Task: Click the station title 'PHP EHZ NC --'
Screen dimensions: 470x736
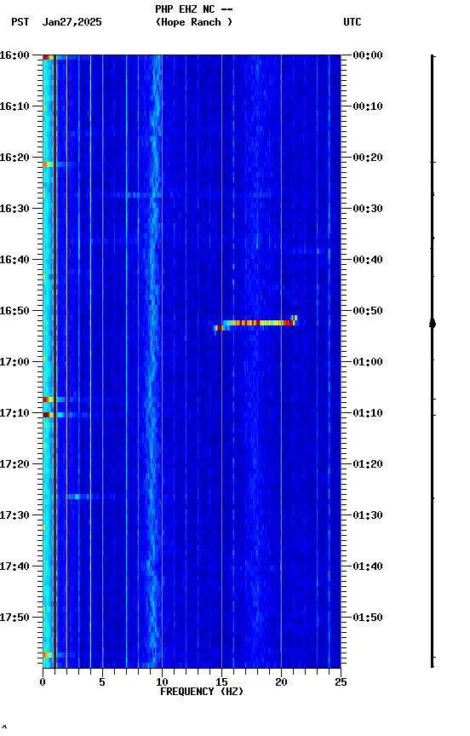Action: (x=194, y=9)
